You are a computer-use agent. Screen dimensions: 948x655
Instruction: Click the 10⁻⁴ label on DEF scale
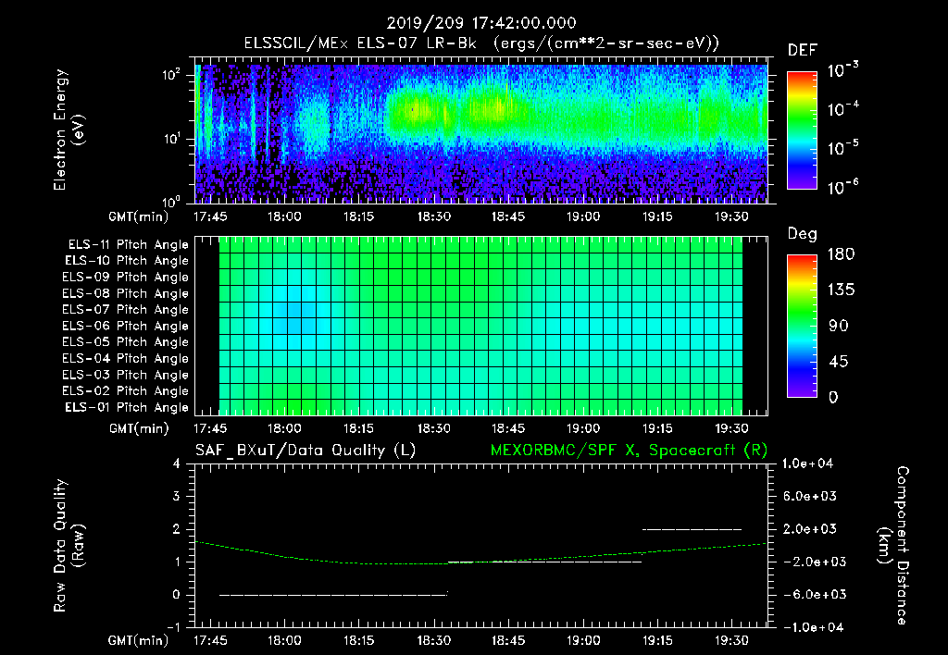(x=842, y=109)
